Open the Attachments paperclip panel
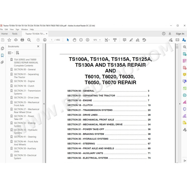This screenshot has height=187, width=187. point(2,62)
